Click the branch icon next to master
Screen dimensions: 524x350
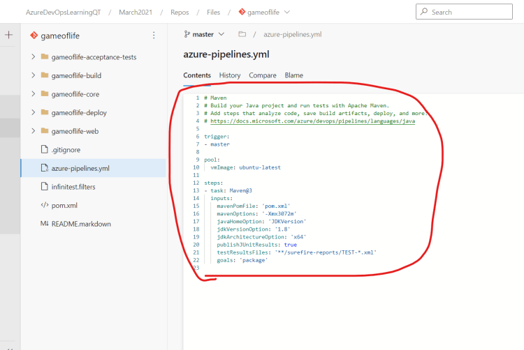point(187,34)
